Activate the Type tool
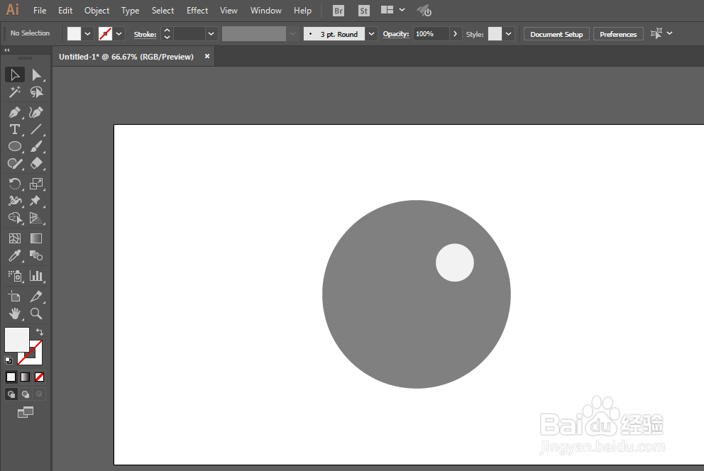This screenshot has width=704, height=471. pos(15,129)
